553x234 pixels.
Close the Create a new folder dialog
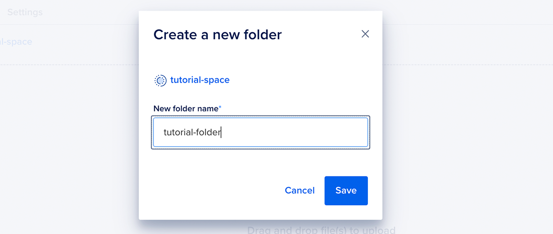[x=365, y=34]
